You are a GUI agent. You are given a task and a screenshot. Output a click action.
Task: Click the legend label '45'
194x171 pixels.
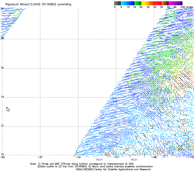coord(175,7)
